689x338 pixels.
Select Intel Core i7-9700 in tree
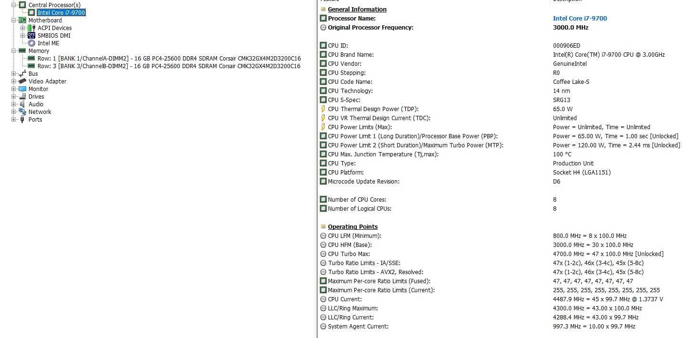click(61, 12)
